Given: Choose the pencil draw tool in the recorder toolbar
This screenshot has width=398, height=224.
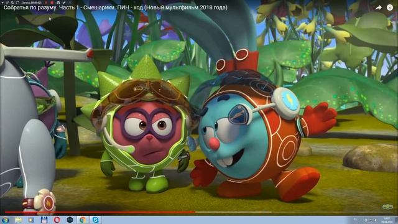Looking at the screenshot, I should [x=64, y=2].
